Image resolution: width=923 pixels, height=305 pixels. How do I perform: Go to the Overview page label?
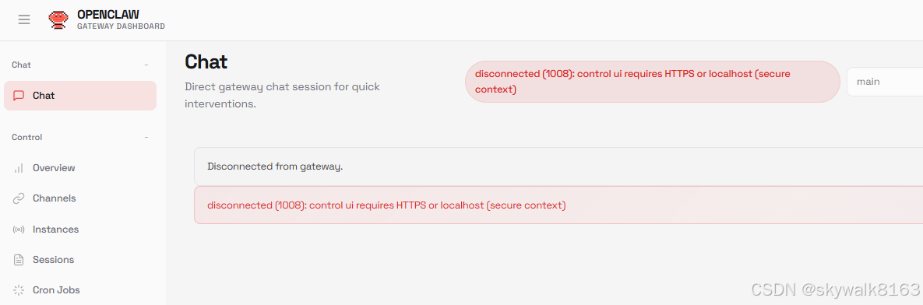tap(55, 168)
